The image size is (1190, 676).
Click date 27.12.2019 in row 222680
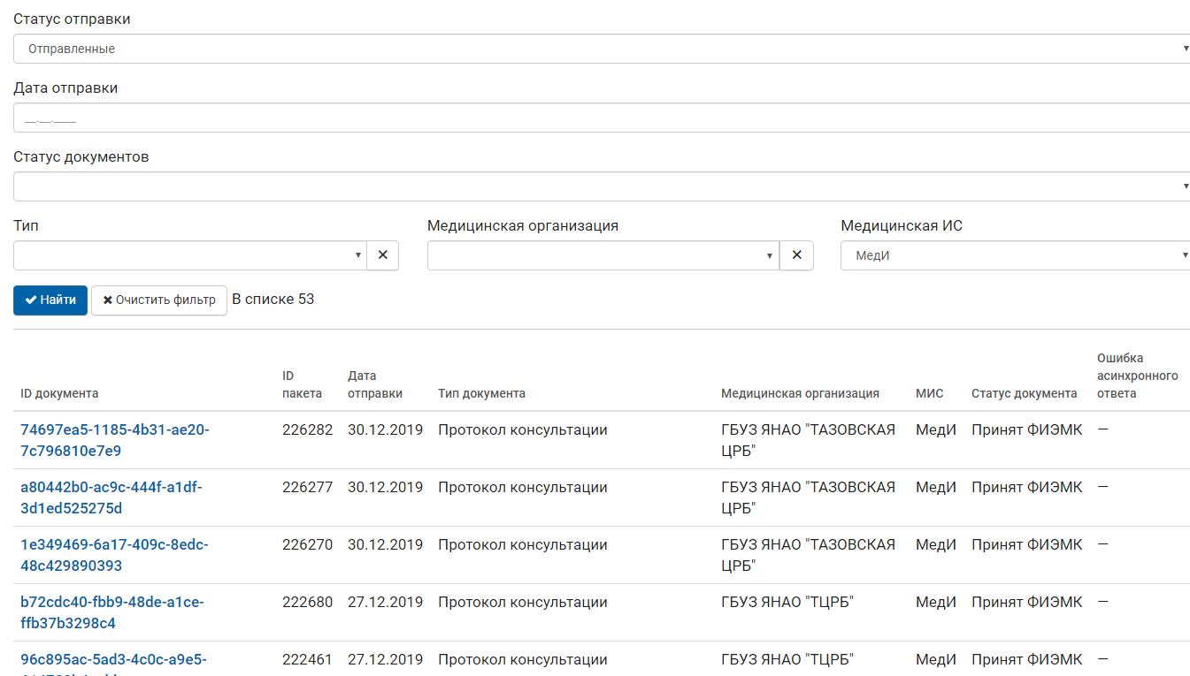coord(386,603)
